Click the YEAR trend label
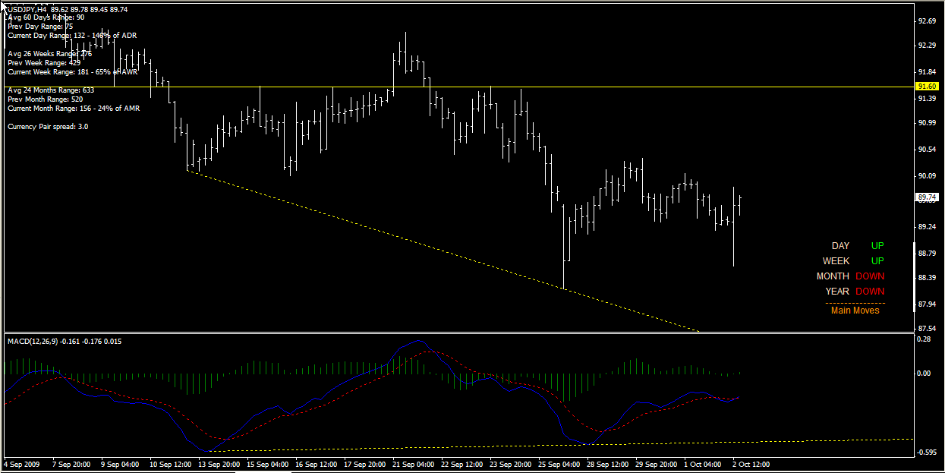The height and width of the screenshot is (473, 945). (x=838, y=292)
